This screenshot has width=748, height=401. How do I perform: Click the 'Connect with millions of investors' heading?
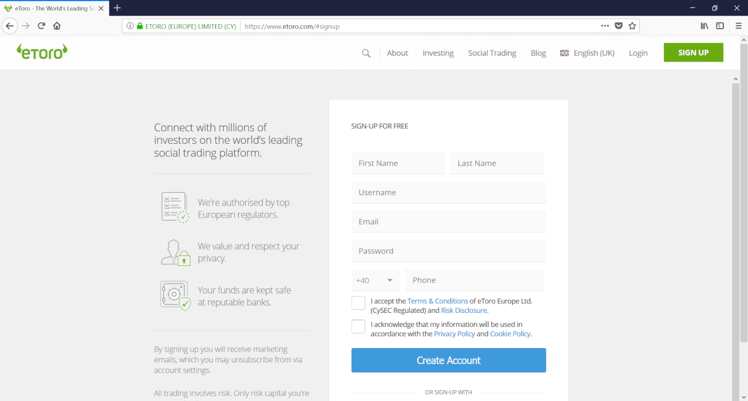228,140
